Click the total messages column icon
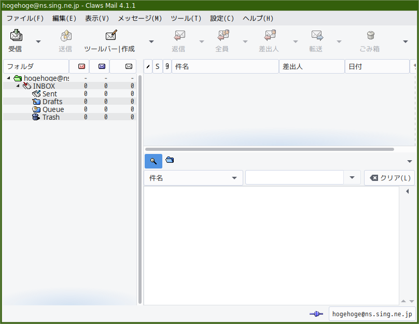 129,66
